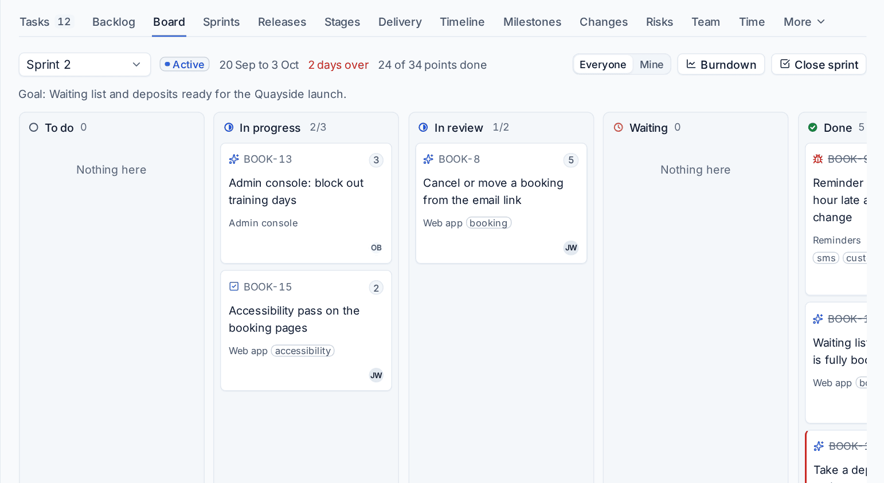Screen dimensions: 884x483
Task: Click the 'Admin console' component label on BOOK-13
Action: 263,223
